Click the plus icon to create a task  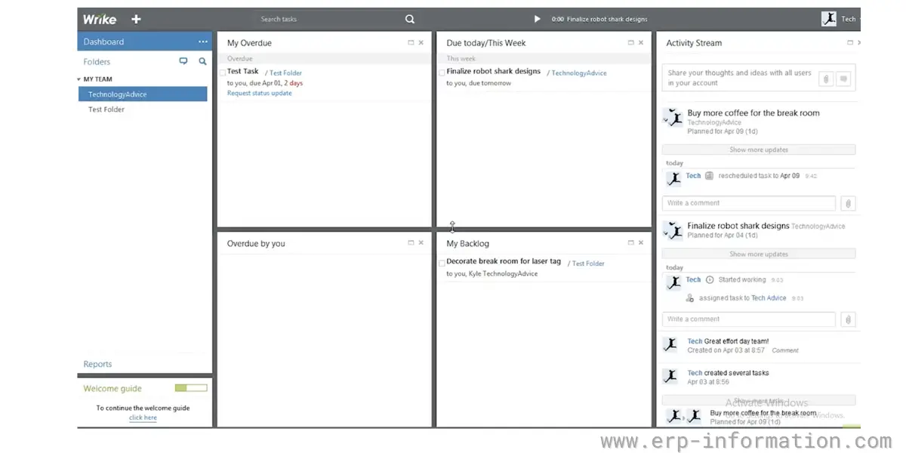pos(136,19)
